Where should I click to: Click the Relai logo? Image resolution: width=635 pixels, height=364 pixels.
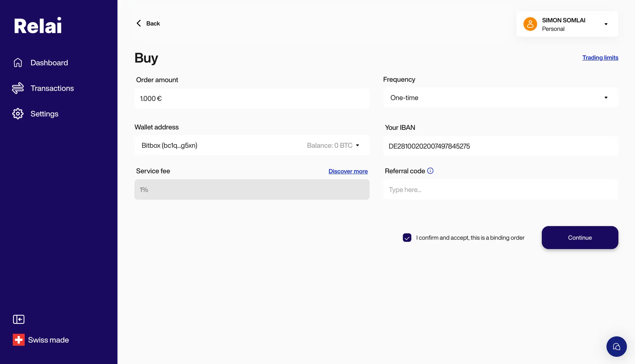pos(38,26)
